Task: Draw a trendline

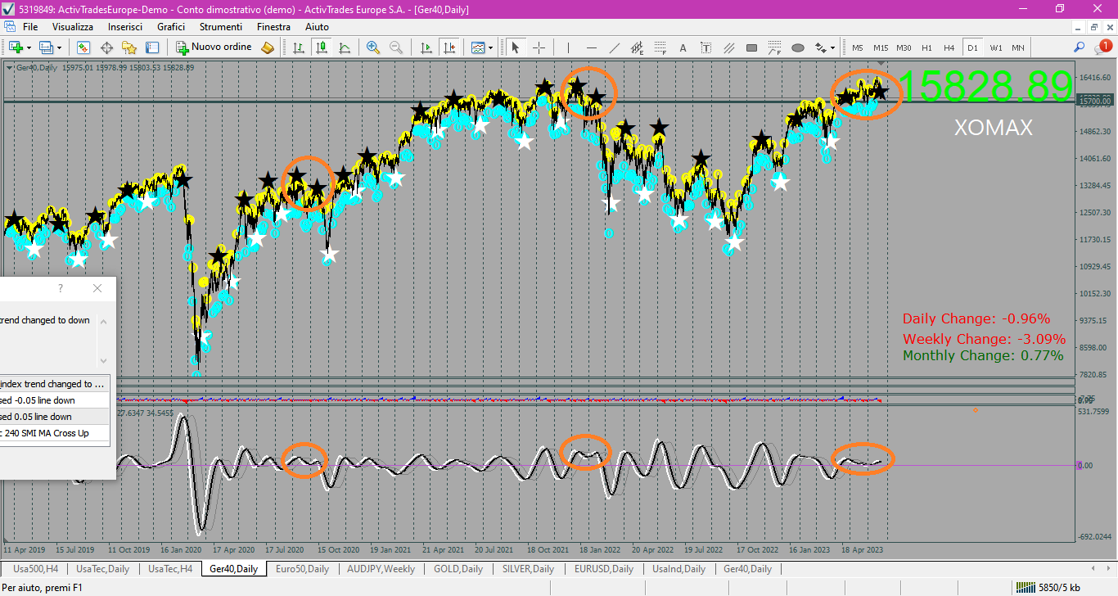Action: 615,47
